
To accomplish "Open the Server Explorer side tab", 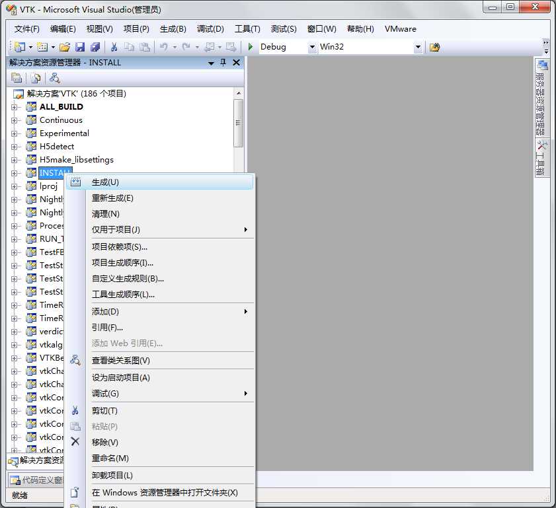I will click(541, 97).
